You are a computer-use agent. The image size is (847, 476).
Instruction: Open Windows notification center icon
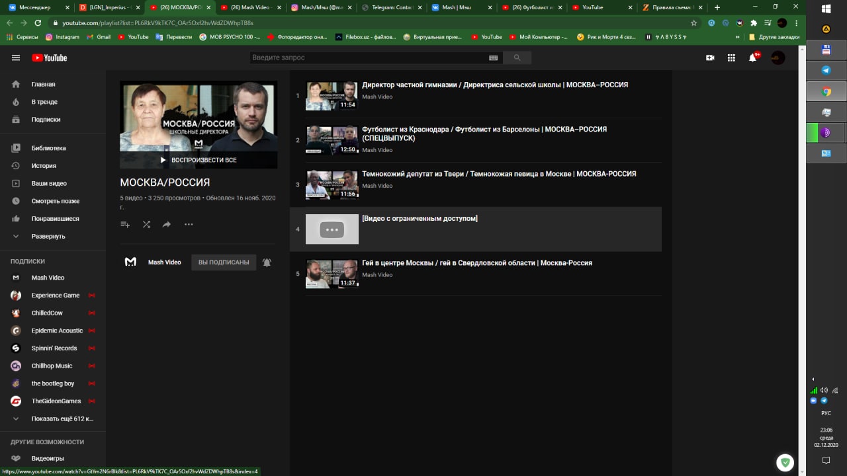(826, 460)
